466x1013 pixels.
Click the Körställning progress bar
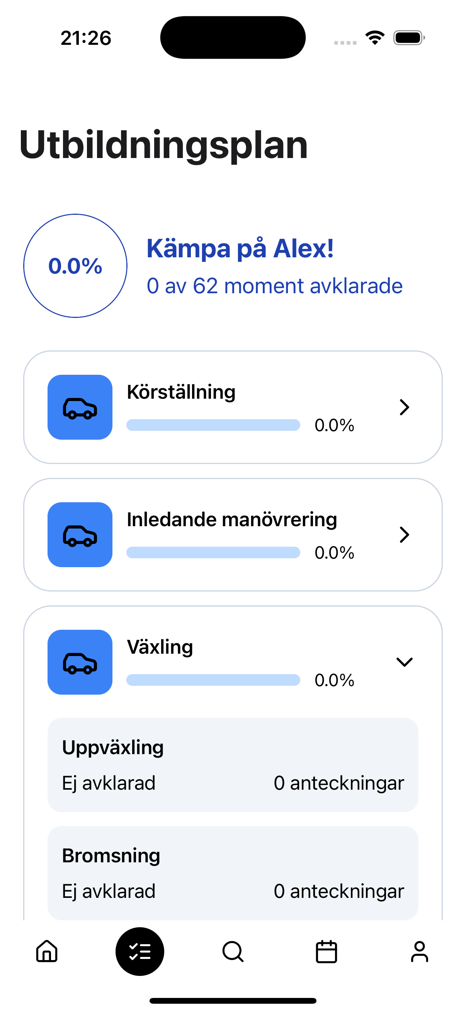click(x=213, y=425)
